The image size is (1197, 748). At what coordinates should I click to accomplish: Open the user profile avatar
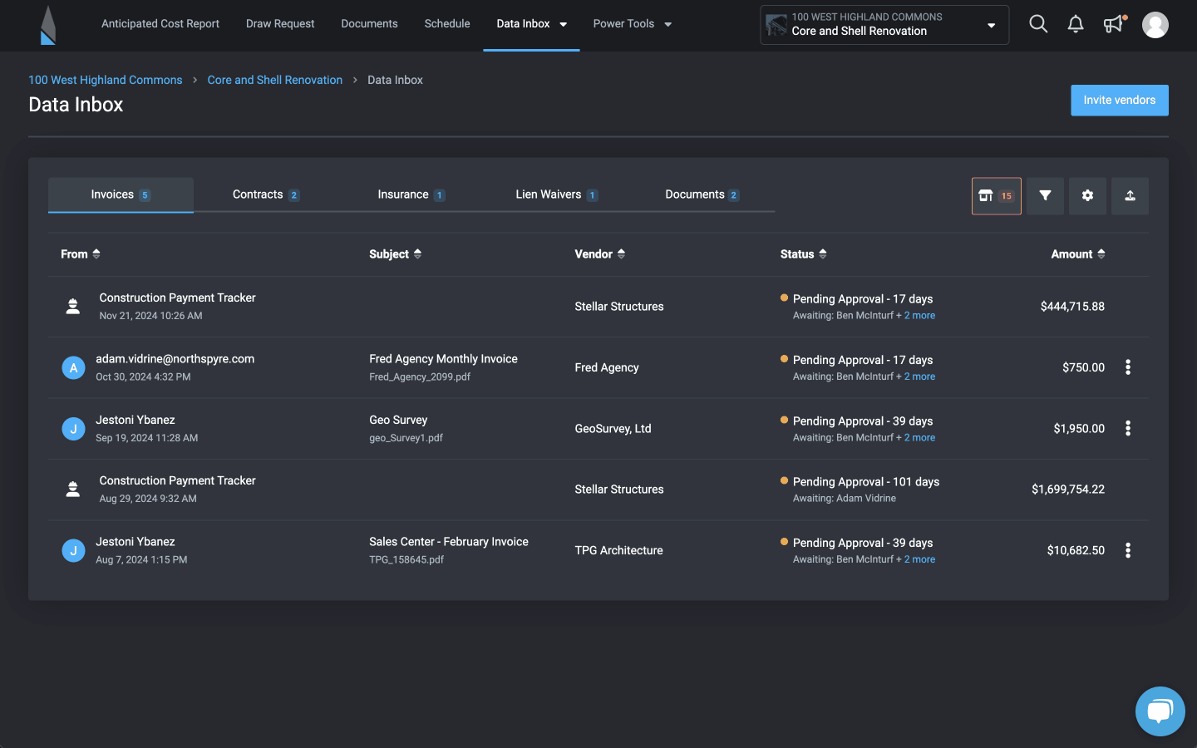pos(1155,25)
